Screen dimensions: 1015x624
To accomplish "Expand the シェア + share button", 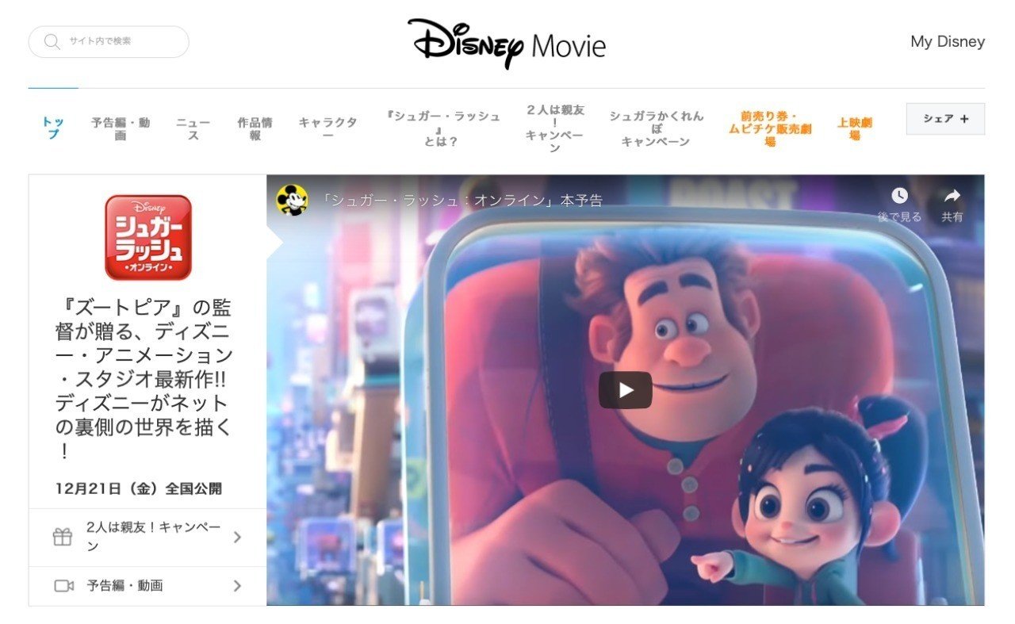I will click(945, 119).
